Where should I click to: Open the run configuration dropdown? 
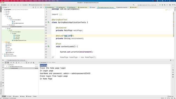[x=147, y=5]
